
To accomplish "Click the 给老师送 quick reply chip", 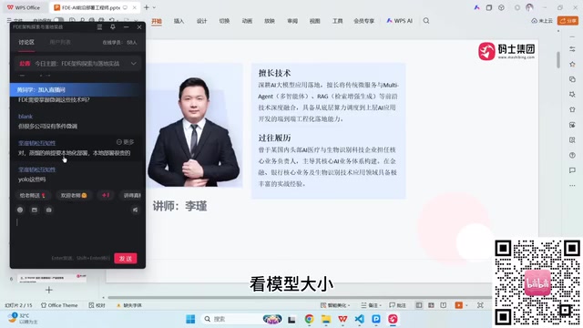I will (x=33, y=195).
